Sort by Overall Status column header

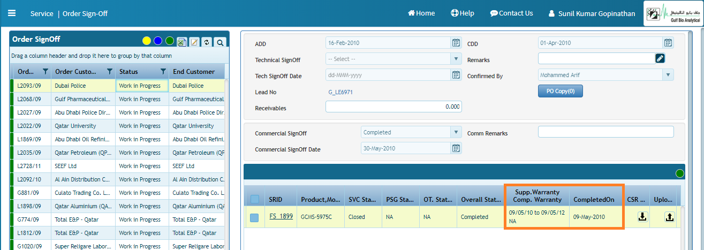tap(481, 200)
